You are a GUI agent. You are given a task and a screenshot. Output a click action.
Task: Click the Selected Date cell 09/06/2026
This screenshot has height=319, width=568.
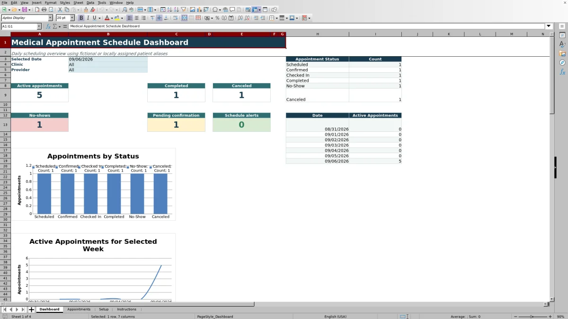(108, 59)
